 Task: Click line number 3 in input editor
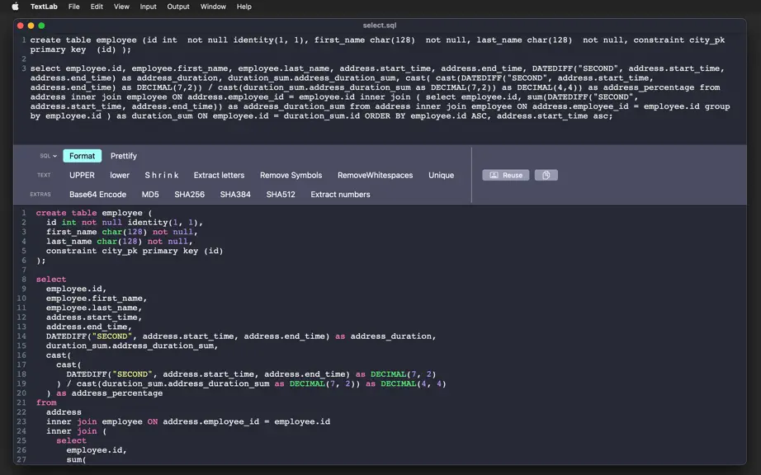pos(23,68)
